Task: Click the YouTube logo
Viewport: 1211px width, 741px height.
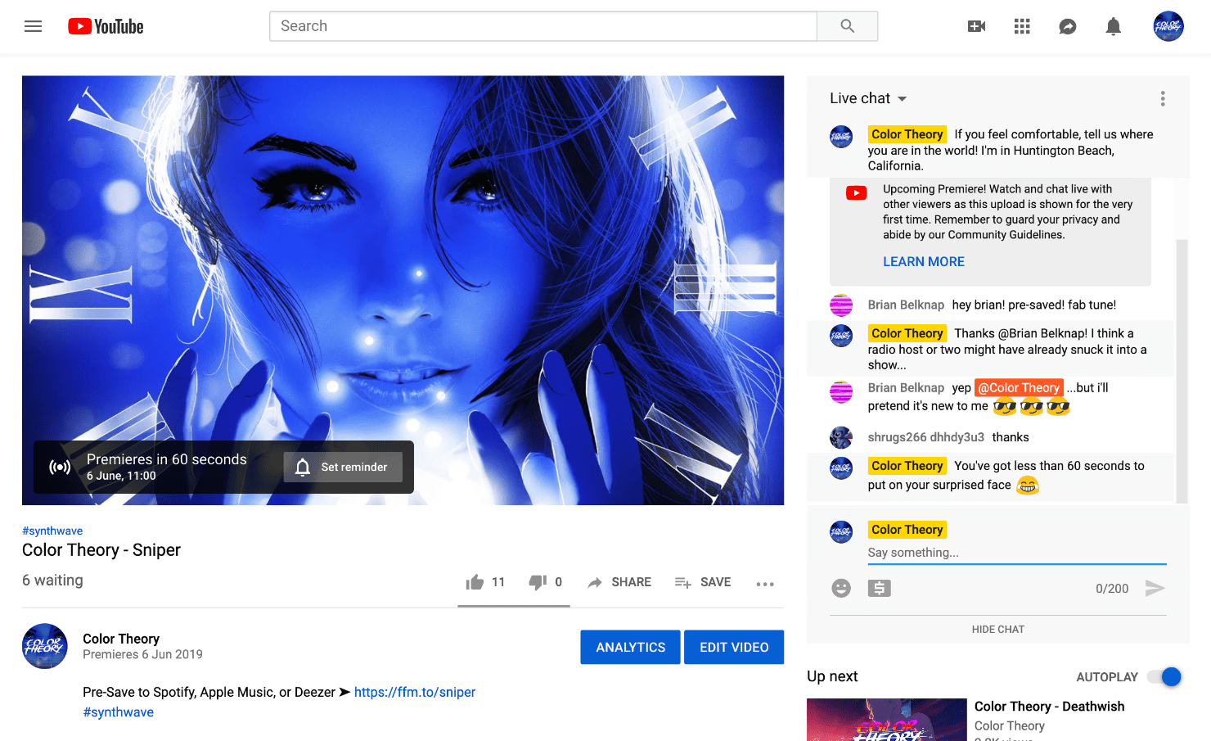Action: (105, 25)
